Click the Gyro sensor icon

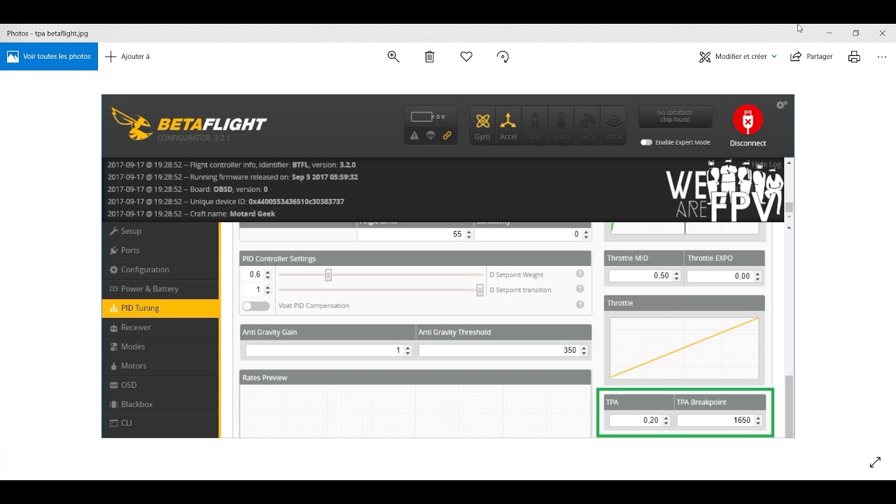(482, 126)
